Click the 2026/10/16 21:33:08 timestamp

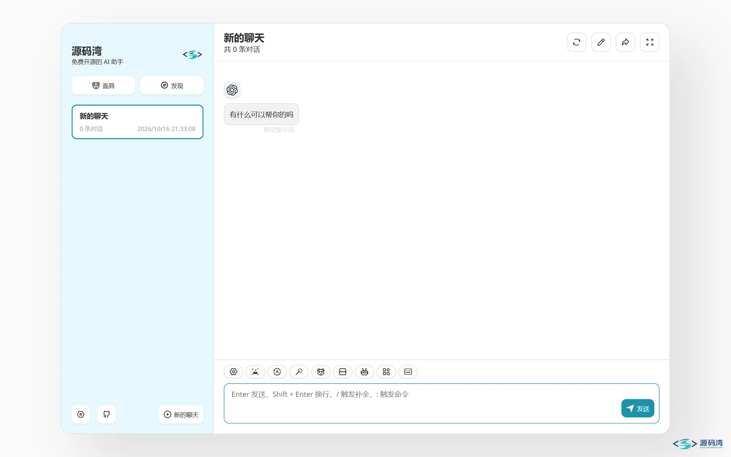(166, 129)
